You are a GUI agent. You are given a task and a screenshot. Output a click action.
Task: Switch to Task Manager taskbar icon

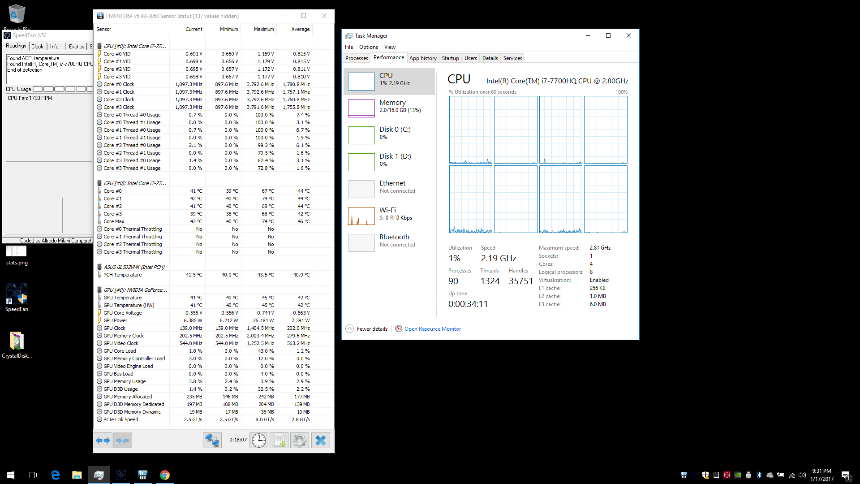point(99,475)
